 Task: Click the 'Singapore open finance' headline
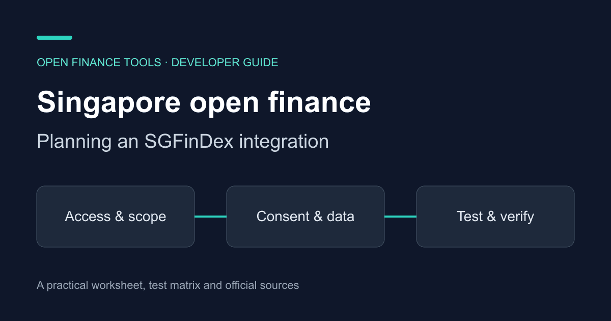tap(204, 102)
